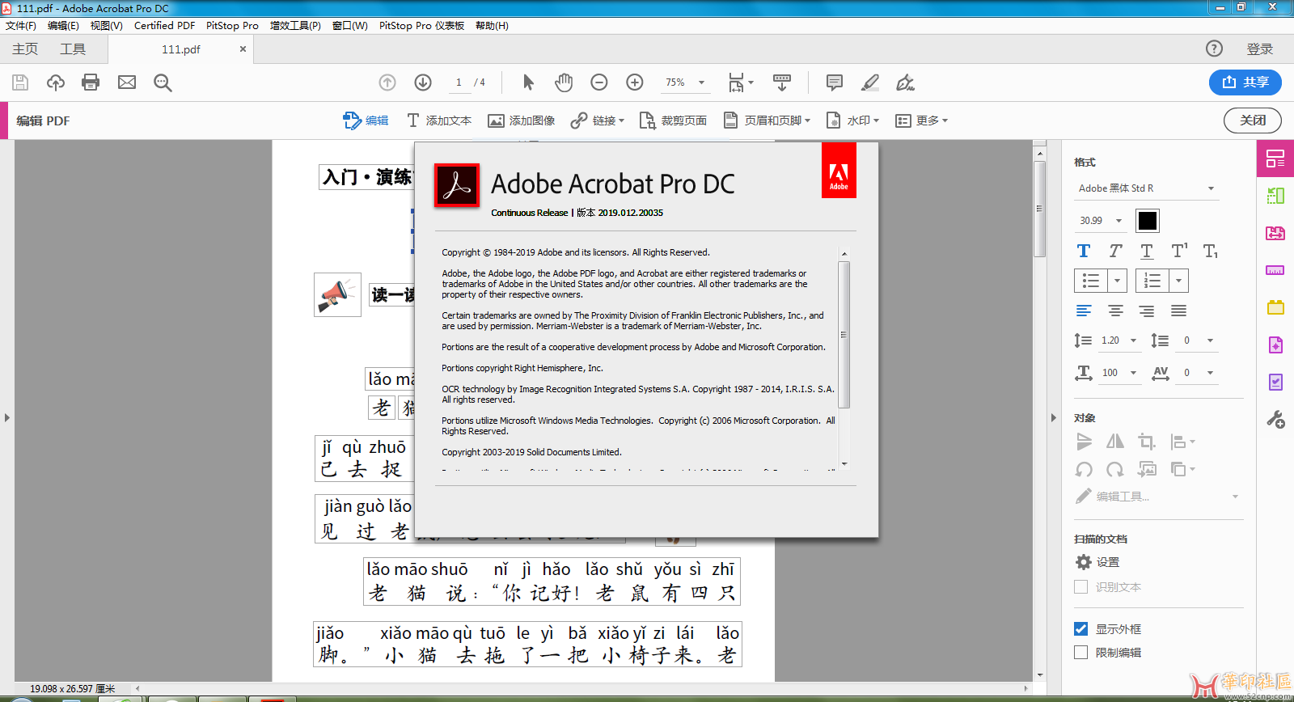Click the Find text magnifier icon
1294x702 pixels.
(163, 82)
